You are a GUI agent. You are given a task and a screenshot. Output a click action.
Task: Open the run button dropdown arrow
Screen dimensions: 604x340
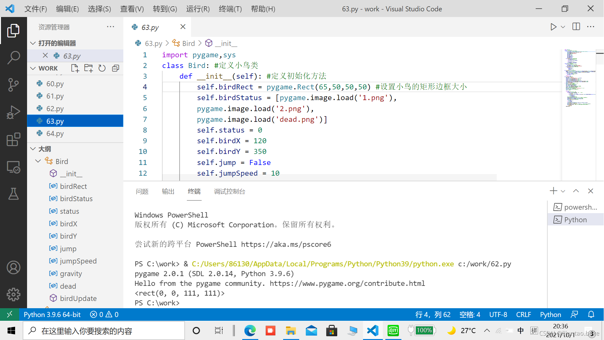point(563,27)
